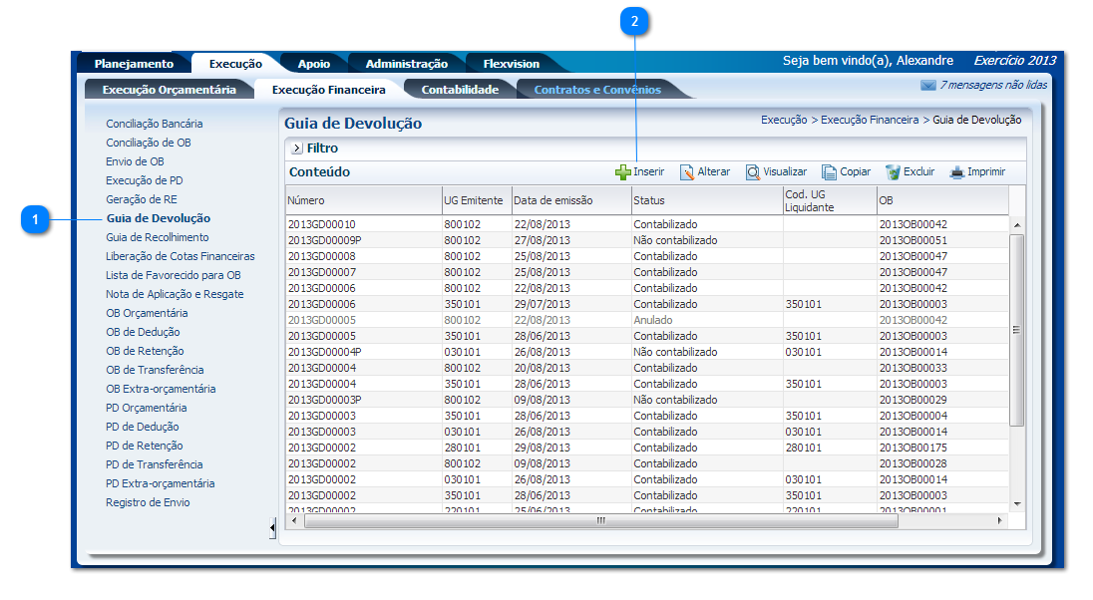Screen dimensions: 1093x600
Task: Collapse the sidebar with the splitter arrow
Action: tap(273, 528)
